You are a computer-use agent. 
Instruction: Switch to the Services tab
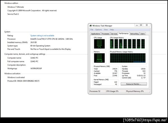pyautogui.click(x=114, y=34)
